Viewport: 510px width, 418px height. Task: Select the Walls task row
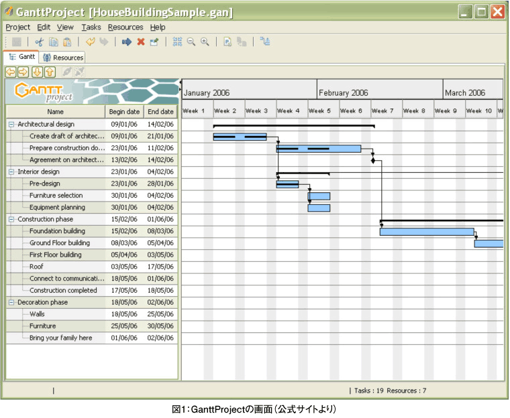92,314
